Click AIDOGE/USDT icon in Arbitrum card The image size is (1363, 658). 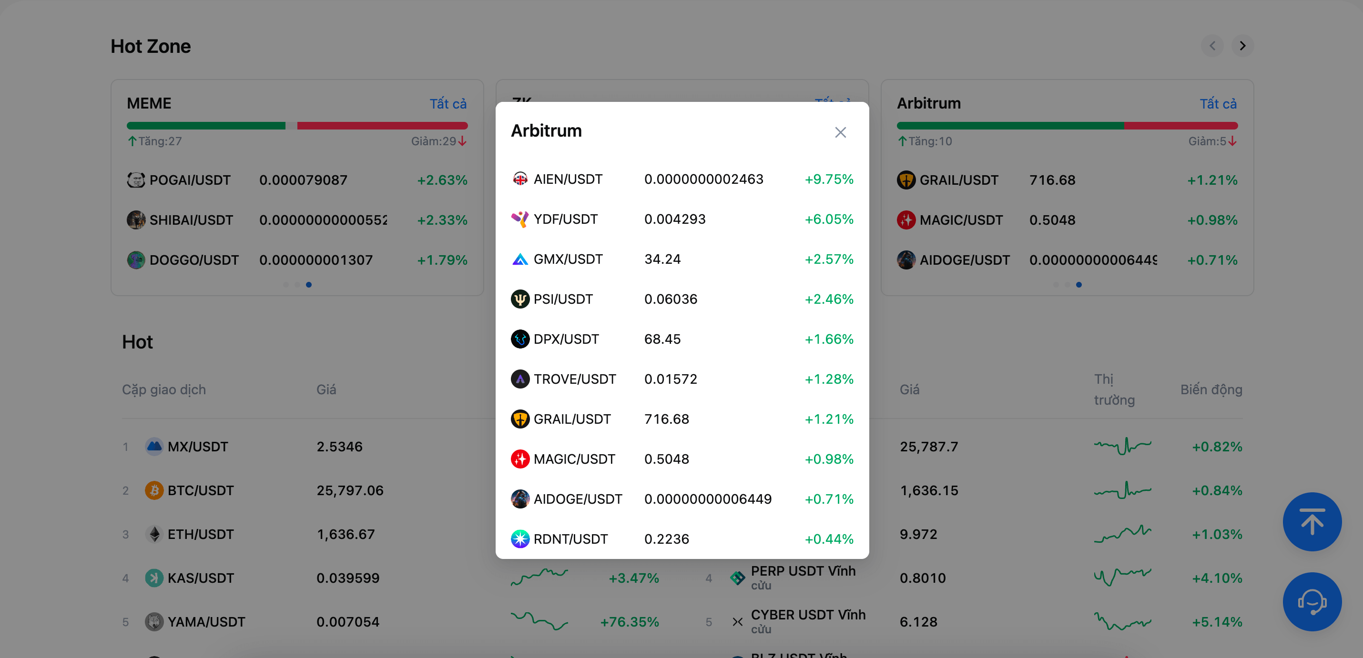906,260
